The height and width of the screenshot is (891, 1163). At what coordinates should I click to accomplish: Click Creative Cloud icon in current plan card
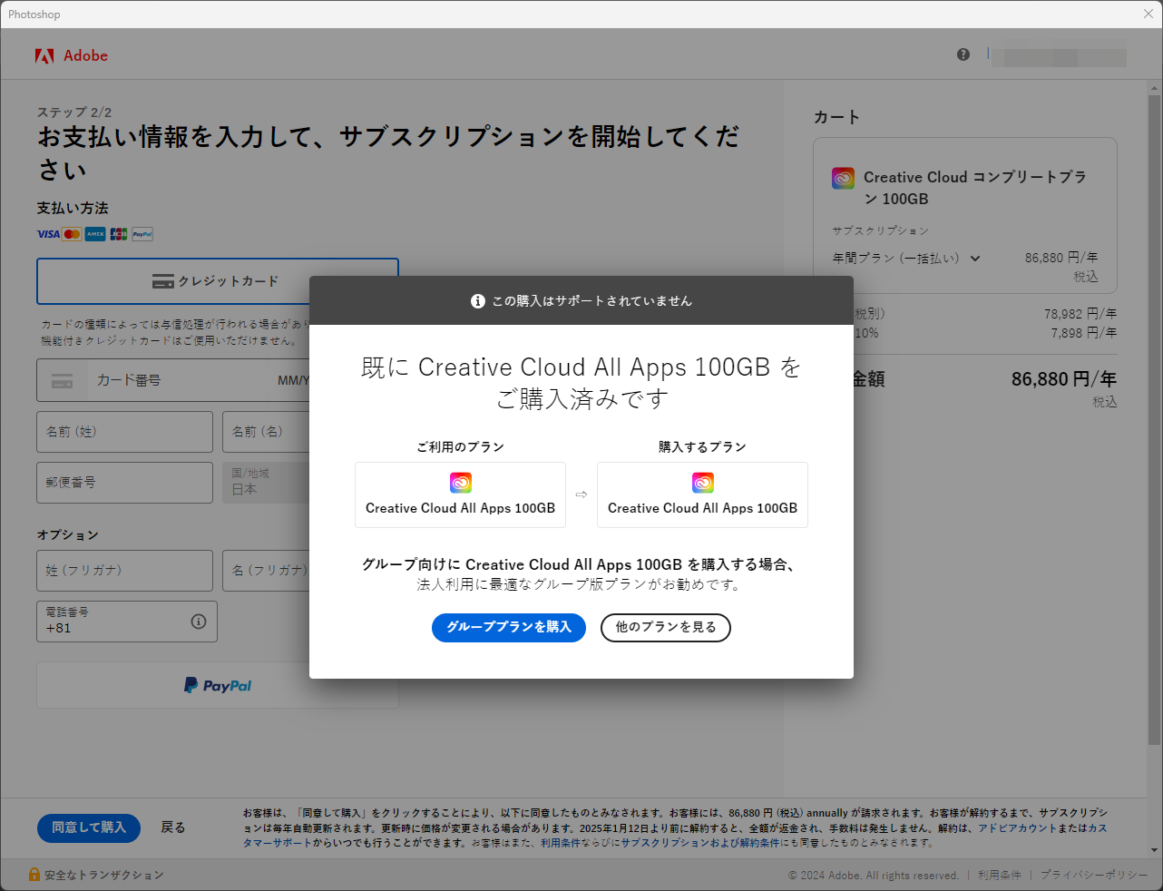pos(461,483)
